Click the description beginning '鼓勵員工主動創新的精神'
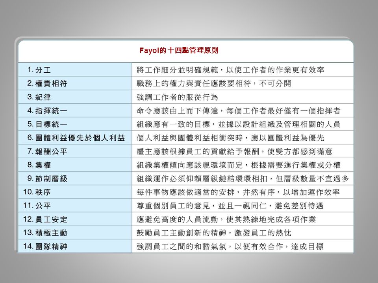This screenshot has width=378, height=283. pos(214,233)
